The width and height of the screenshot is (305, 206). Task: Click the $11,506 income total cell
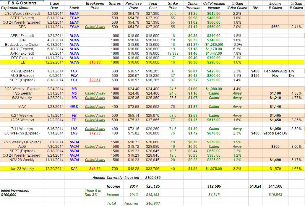coord(275,186)
